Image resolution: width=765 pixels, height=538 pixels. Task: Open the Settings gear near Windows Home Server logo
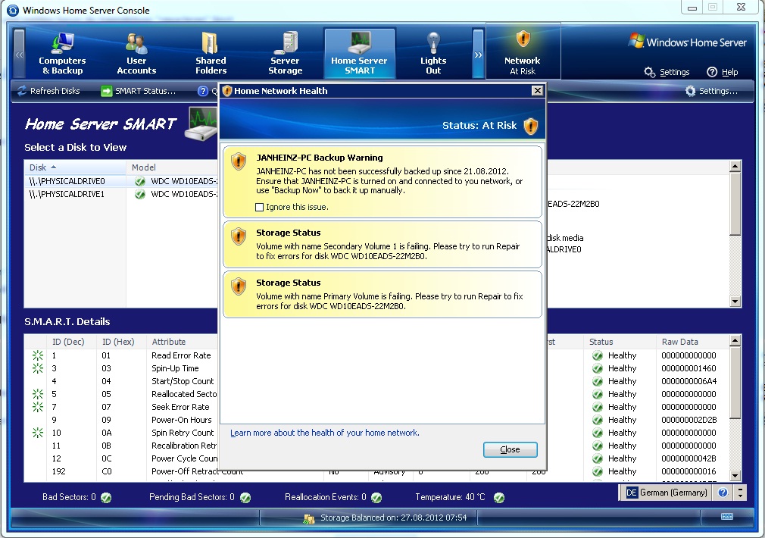666,72
